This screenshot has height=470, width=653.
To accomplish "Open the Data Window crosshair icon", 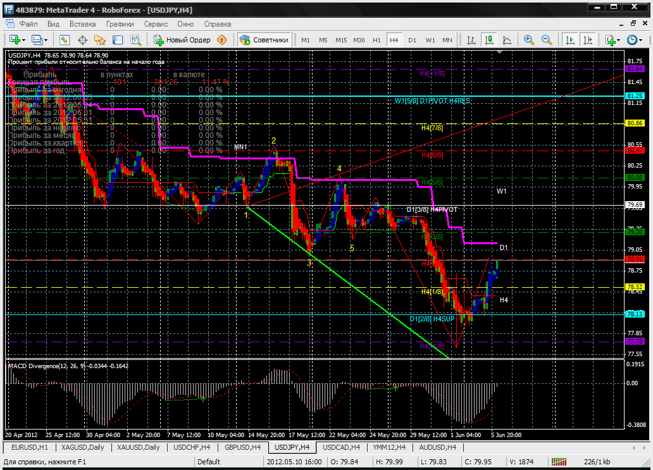I will [x=82, y=40].
